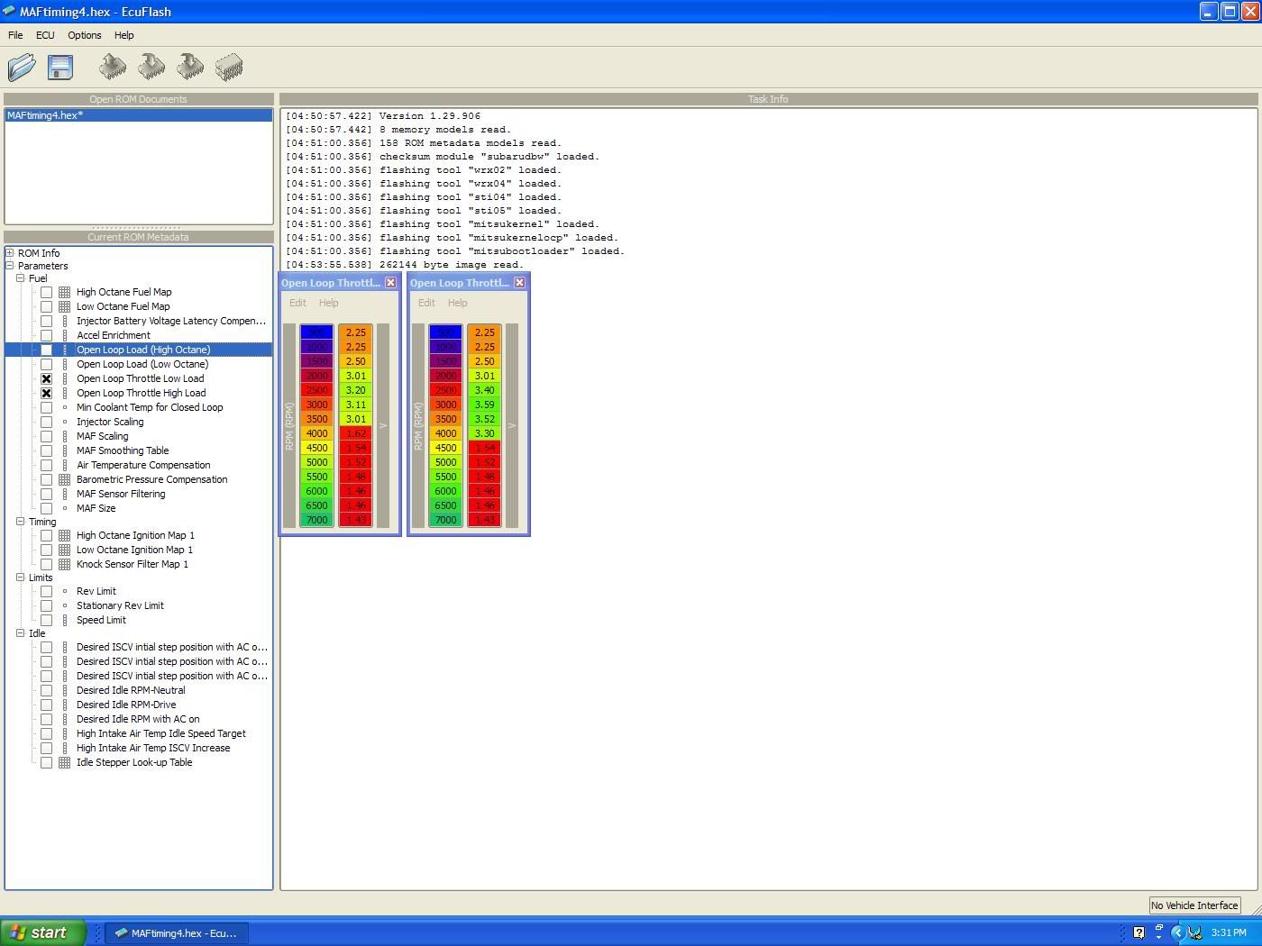This screenshot has height=946, width=1262.
Task: Click the stacked chips Compare icon
Action: tap(229, 67)
